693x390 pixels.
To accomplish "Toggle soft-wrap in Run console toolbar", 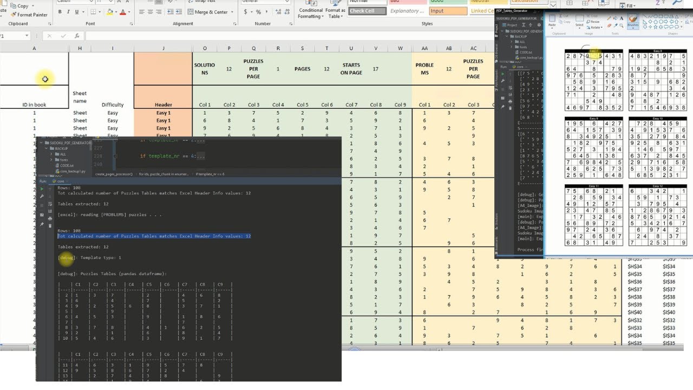I will click(x=50, y=204).
